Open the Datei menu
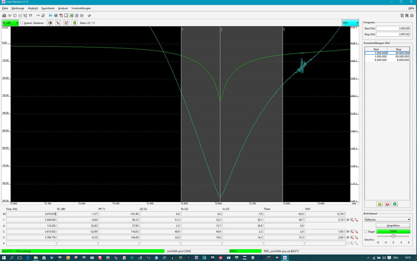Screen dimensions: 417x261 pyautogui.click(x=5, y=8)
